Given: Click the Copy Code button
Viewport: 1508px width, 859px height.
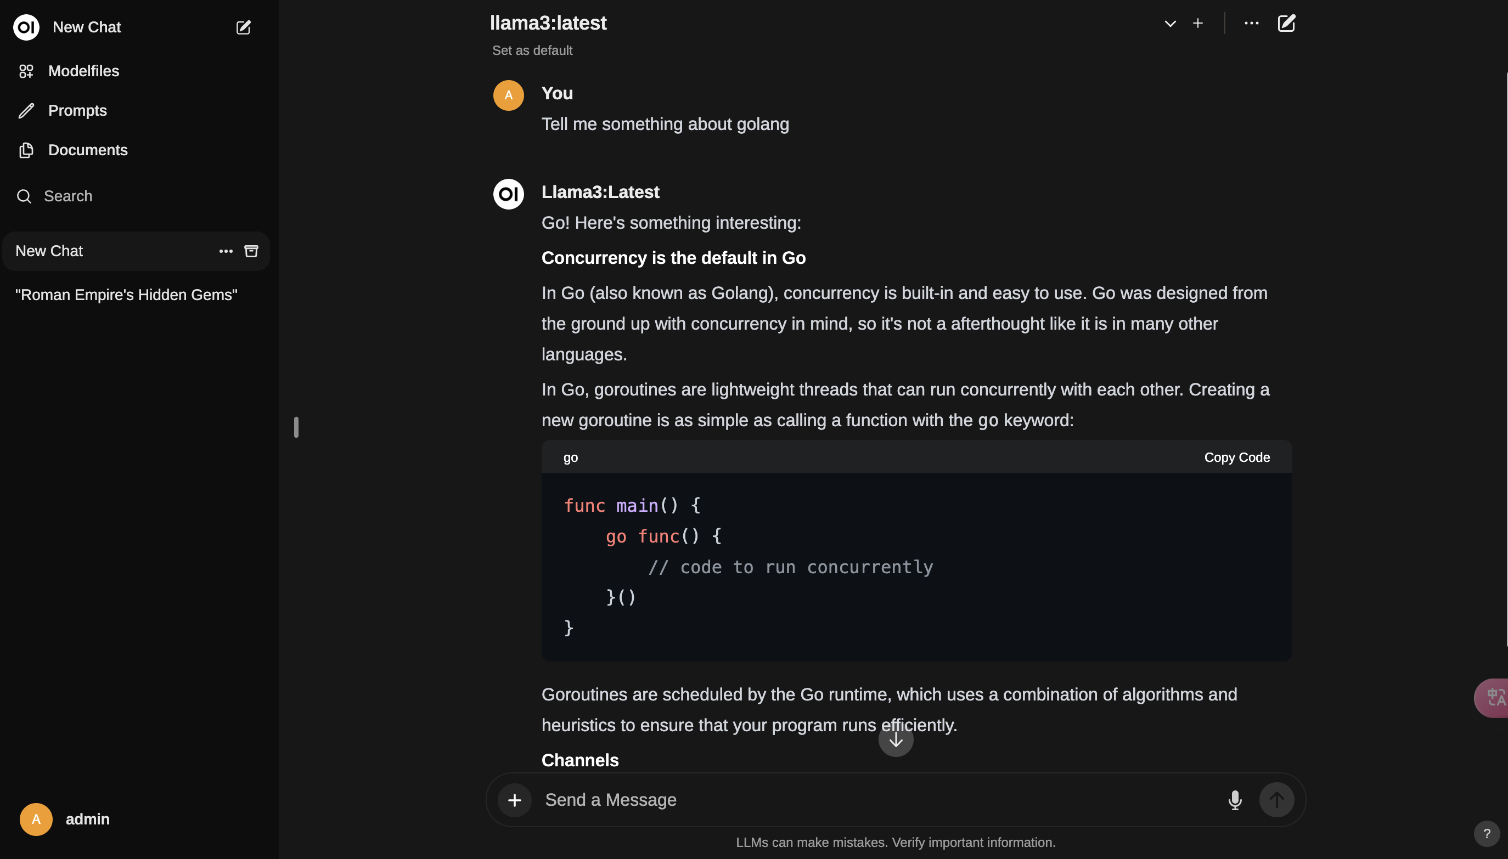Looking at the screenshot, I should tap(1236, 457).
